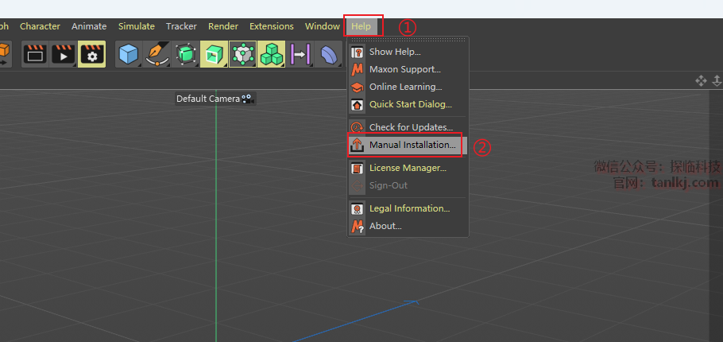Open License Manager from Help menu
The height and width of the screenshot is (342, 723).
point(407,168)
